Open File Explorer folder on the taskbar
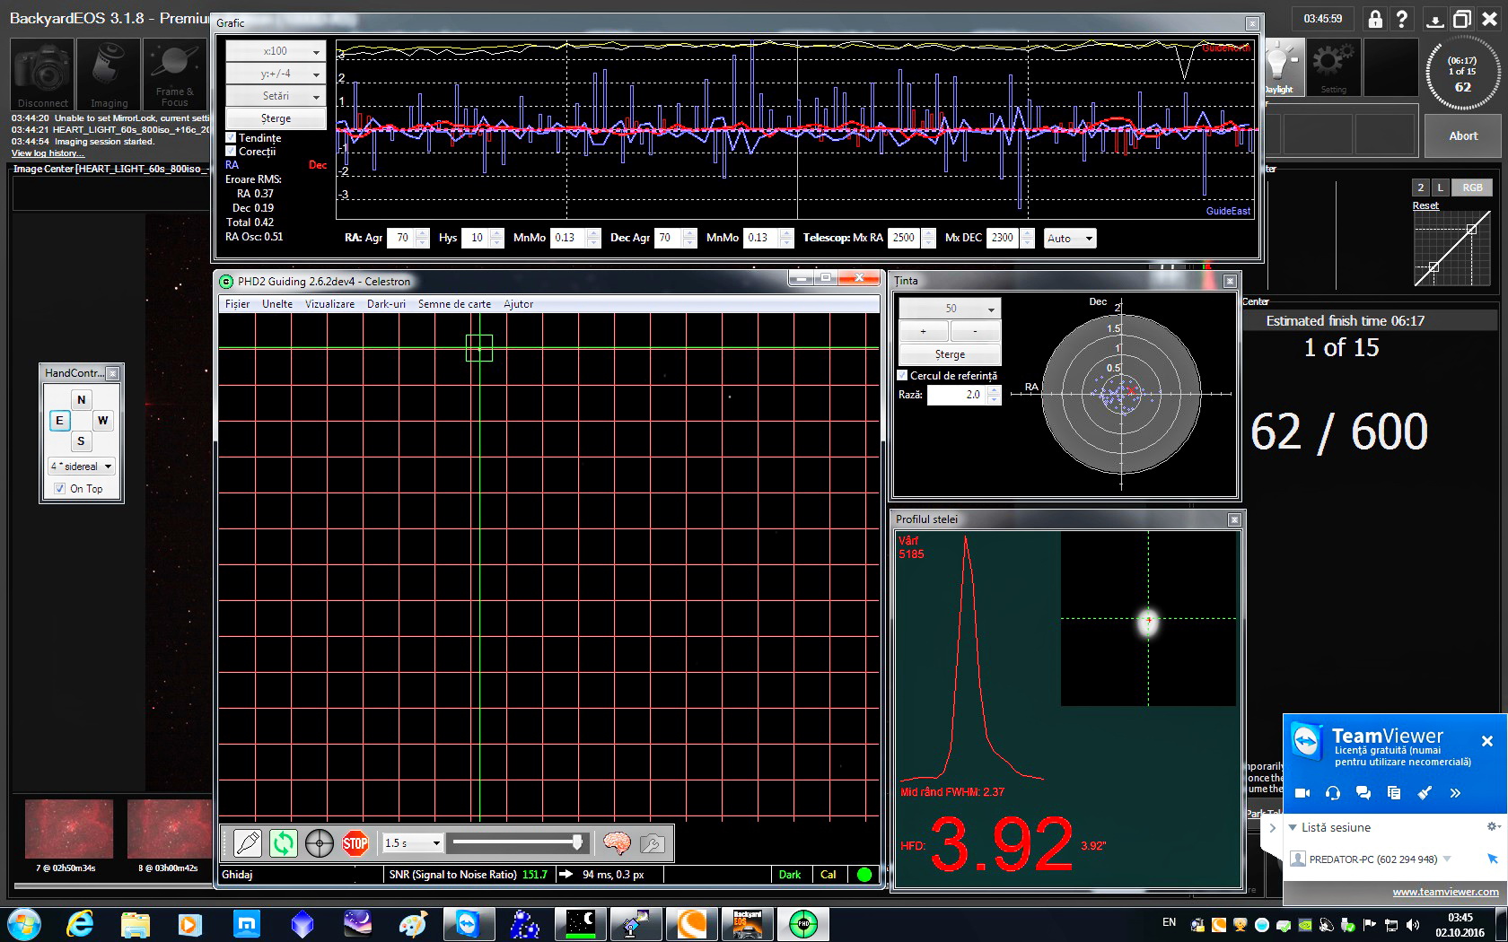The height and width of the screenshot is (942, 1508). click(x=135, y=924)
